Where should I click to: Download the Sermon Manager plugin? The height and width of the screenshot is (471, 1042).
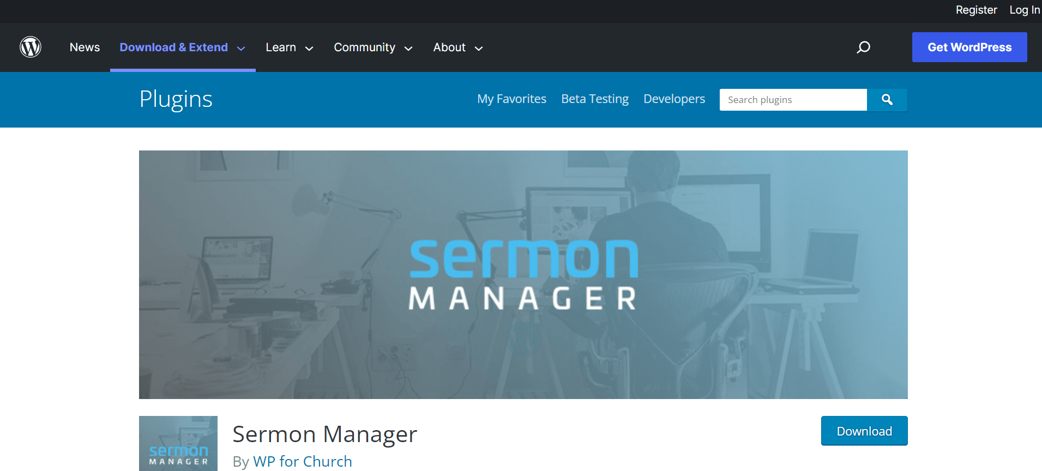click(x=864, y=431)
